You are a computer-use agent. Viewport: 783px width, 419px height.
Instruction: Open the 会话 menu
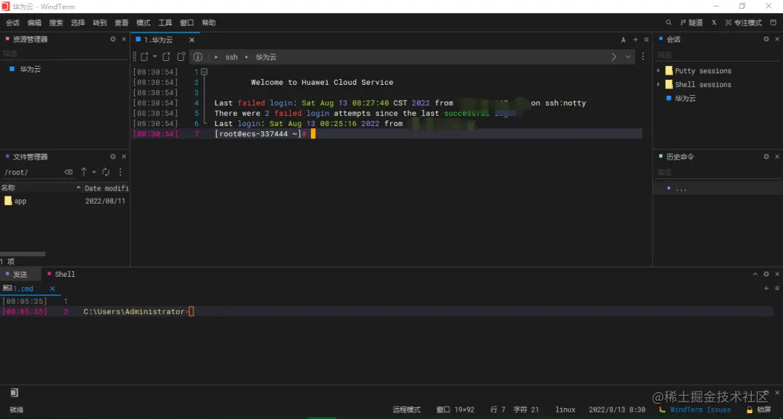(x=12, y=23)
